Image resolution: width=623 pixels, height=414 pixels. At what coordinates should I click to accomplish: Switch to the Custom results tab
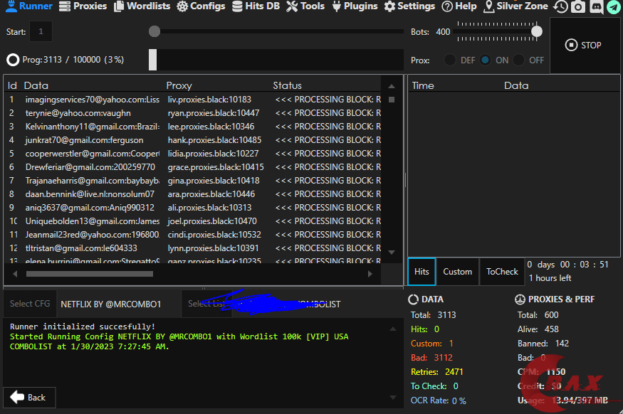pos(457,272)
